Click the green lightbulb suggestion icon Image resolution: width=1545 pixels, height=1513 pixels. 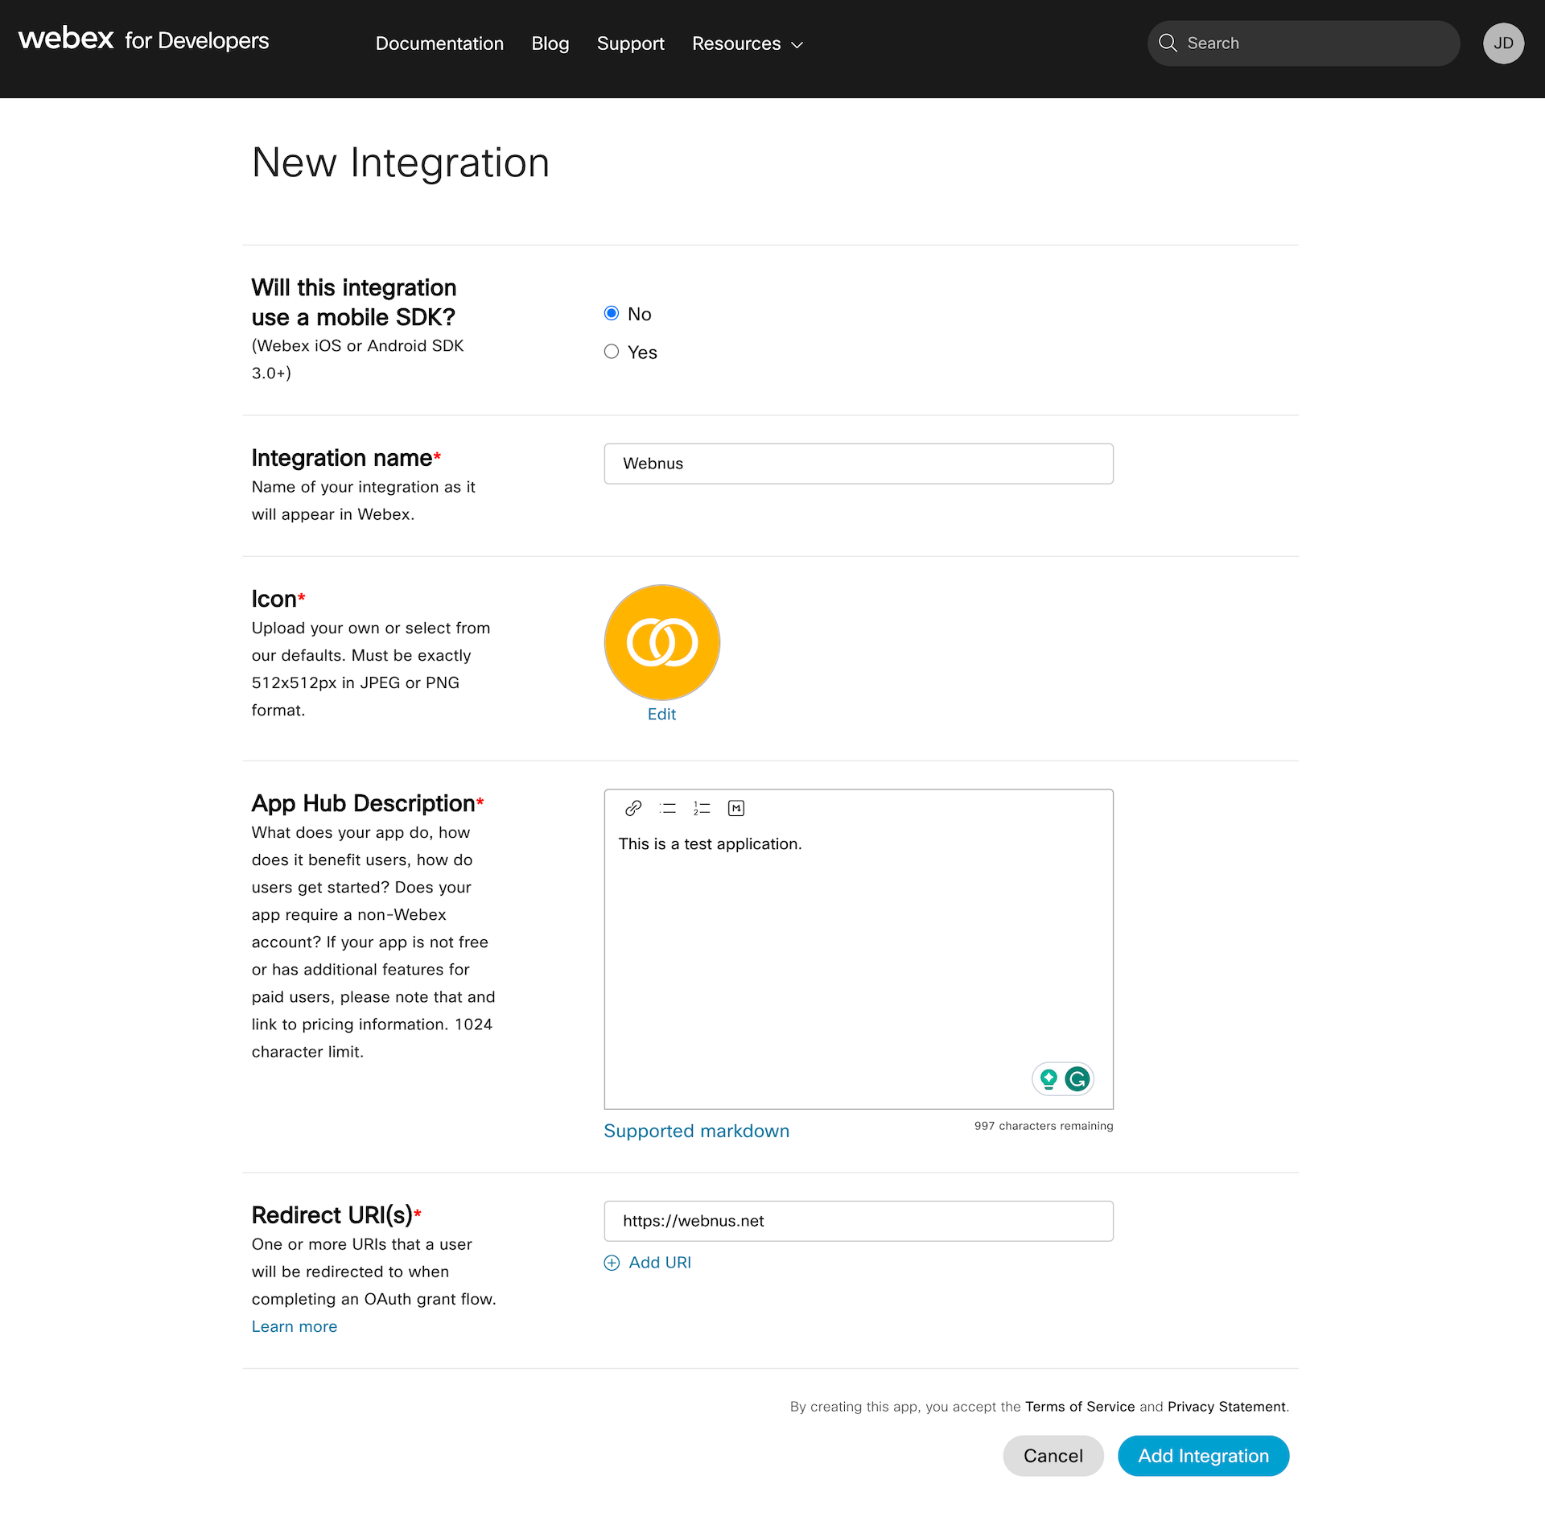coord(1049,1078)
